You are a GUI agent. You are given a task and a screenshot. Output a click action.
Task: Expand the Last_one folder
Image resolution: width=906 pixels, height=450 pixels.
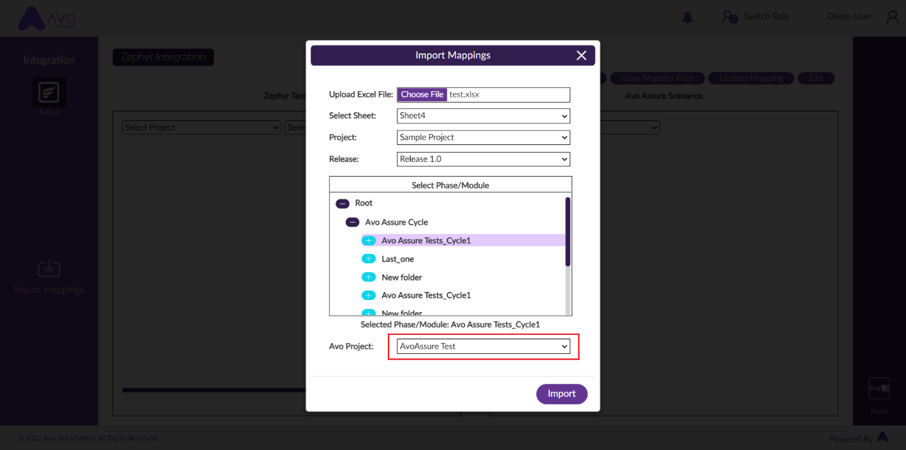point(368,259)
